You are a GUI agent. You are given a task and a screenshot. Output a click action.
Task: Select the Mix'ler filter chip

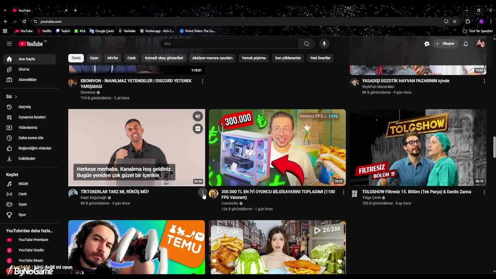(x=113, y=58)
